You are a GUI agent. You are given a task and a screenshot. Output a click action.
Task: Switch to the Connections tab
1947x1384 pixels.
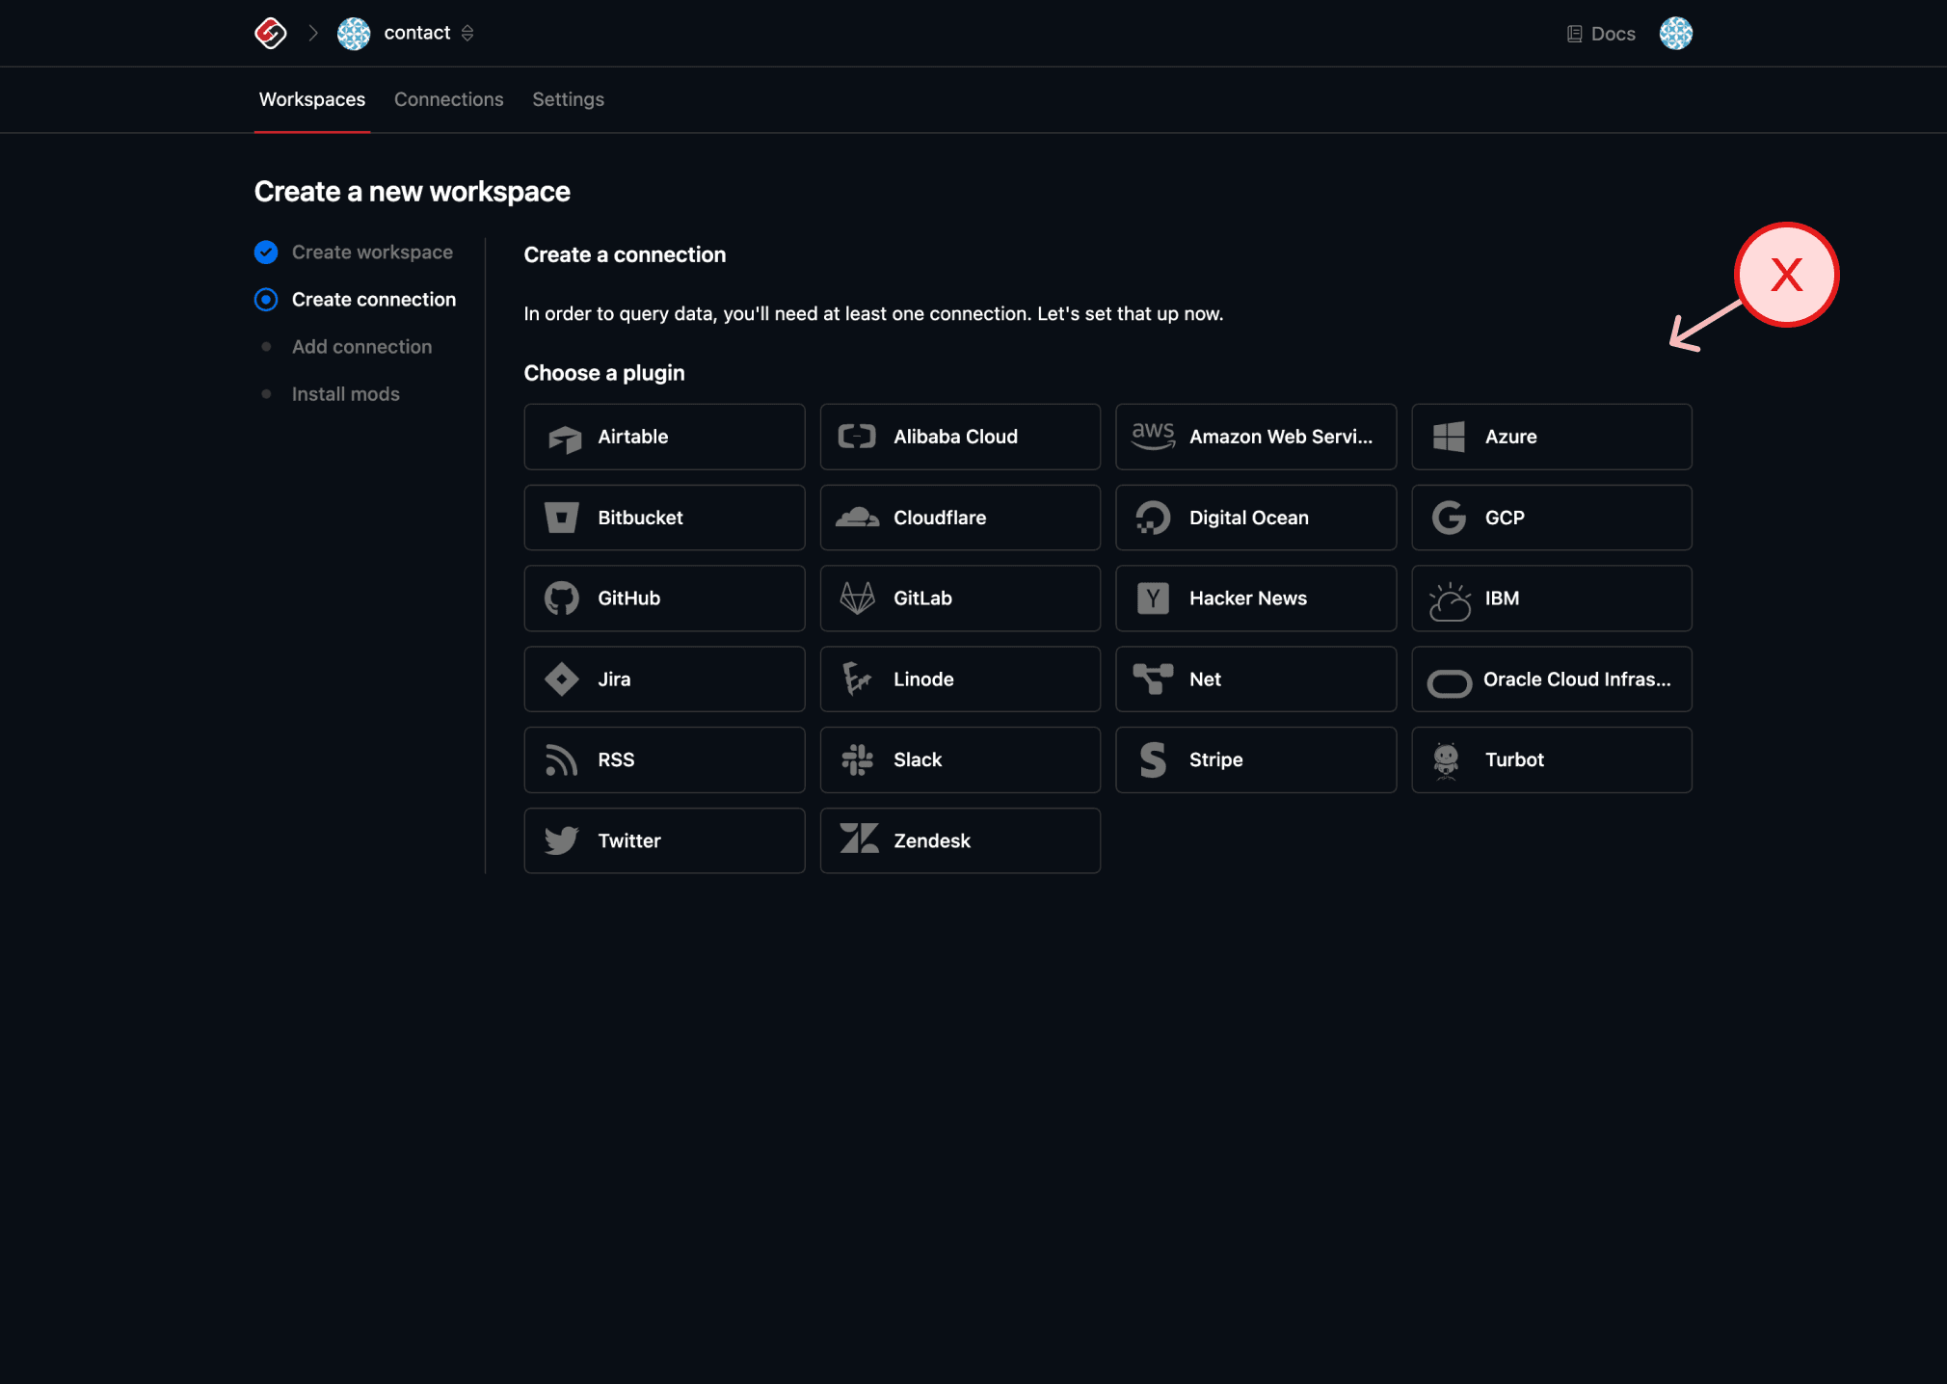click(449, 99)
